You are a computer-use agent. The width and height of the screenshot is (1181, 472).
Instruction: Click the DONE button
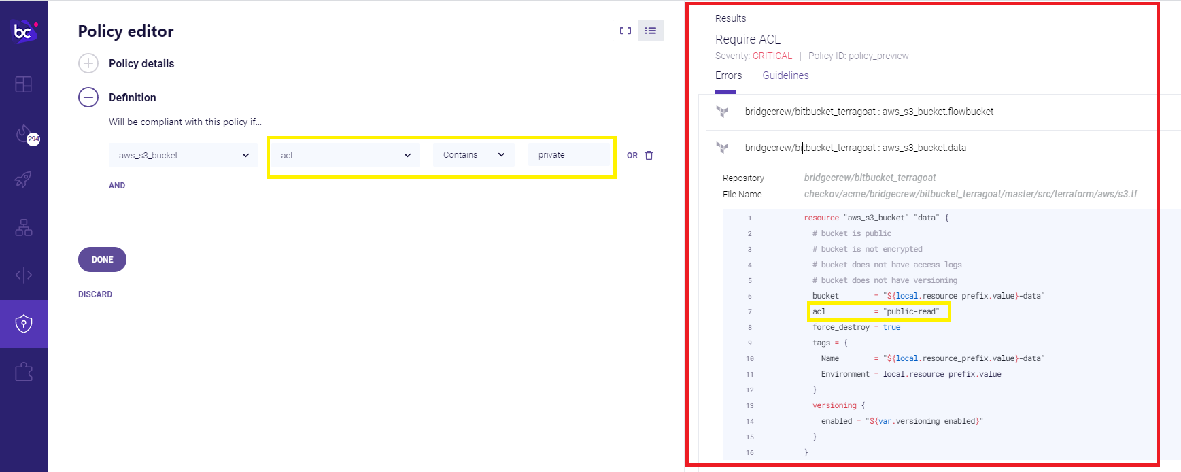click(102, 260)
